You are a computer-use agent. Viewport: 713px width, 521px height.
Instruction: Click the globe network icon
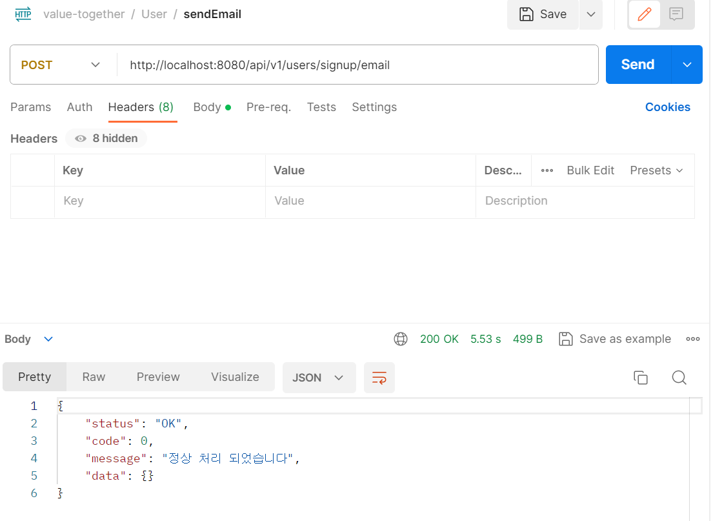401,339
